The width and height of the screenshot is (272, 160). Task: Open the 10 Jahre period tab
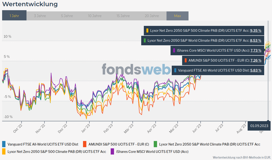(x=95, y=16)
